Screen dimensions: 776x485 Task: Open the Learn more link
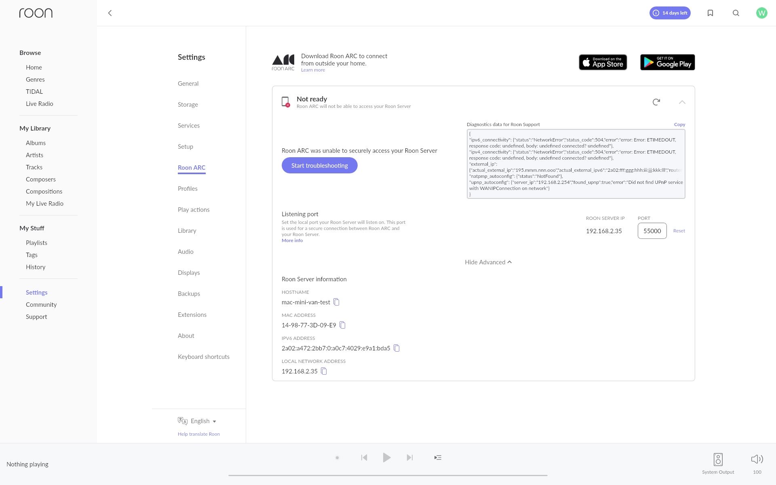[x=313, y=70]
